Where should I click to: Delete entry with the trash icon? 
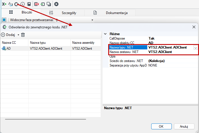(23, 35)
